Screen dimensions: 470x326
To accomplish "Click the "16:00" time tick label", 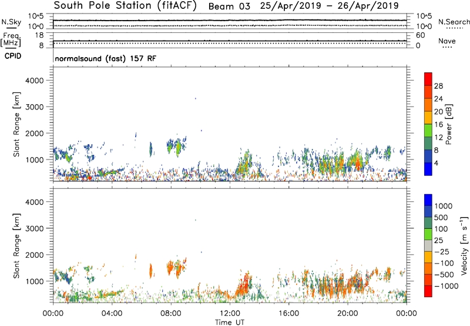I will (x=288, y=314).
